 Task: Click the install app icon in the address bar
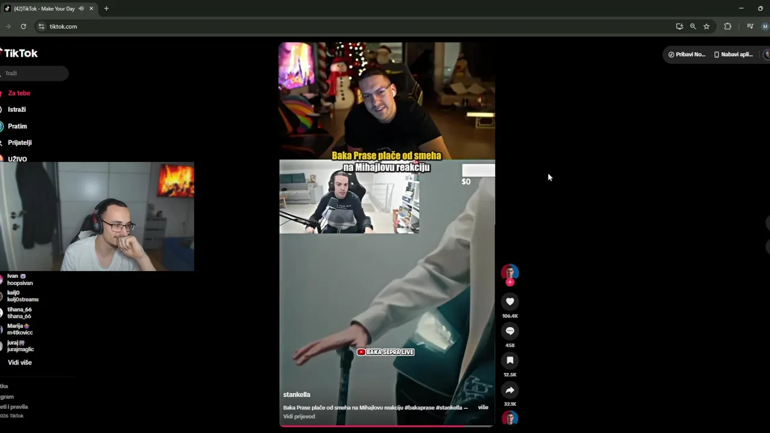tap(679, 26)
